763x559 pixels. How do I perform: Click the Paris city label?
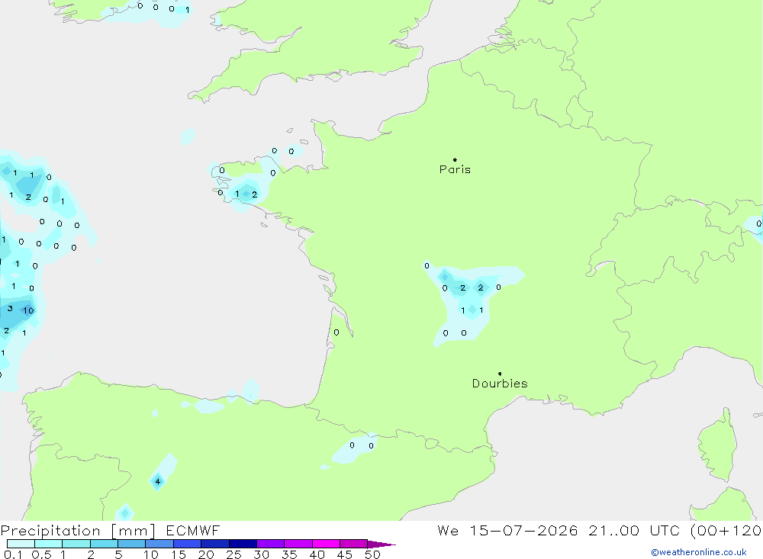tap(455, 169)
